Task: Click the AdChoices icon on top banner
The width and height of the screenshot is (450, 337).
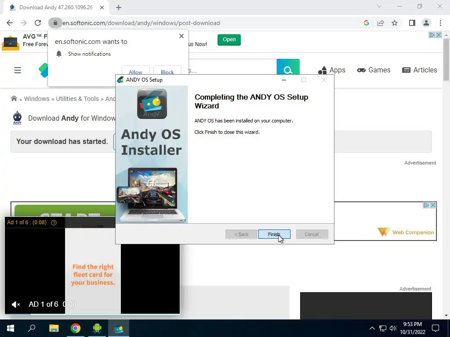Action: [x=432, y=35]
